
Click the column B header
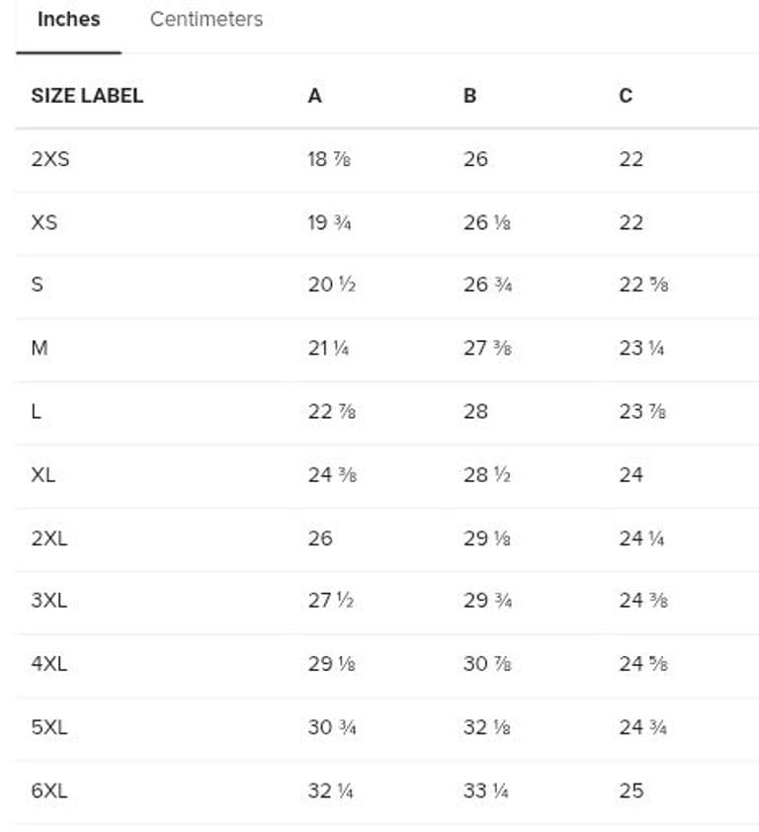(x=469, y=96)
